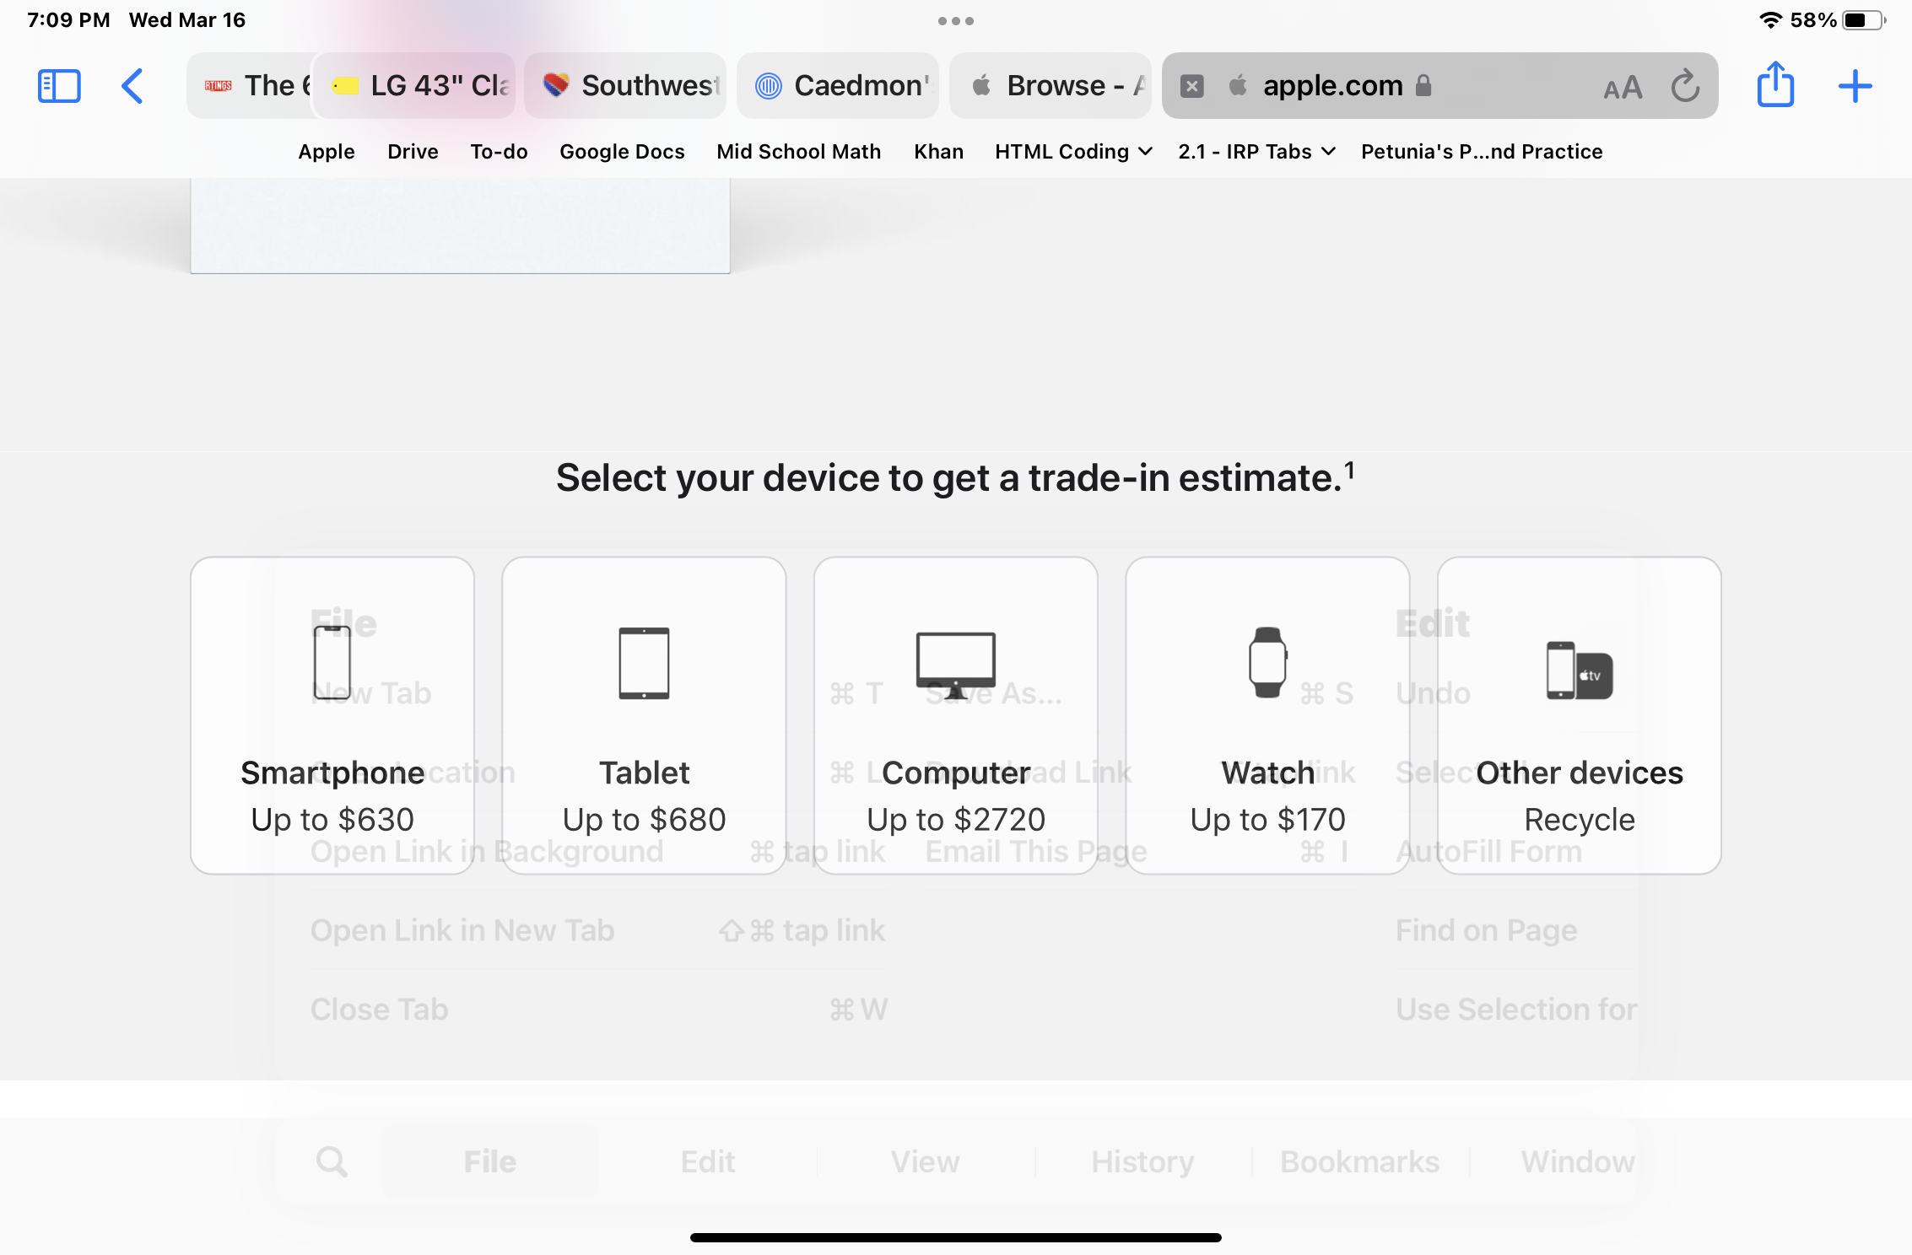Navigate back using the back arrow
Screen dimensions: 1912x1255
132,84
